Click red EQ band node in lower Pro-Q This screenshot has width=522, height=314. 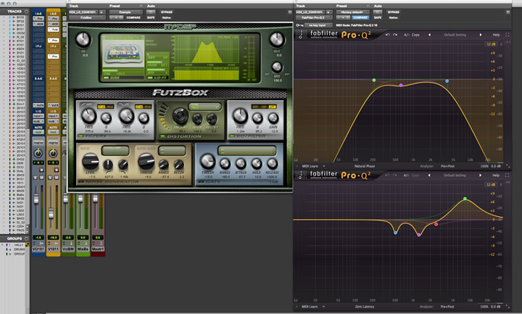436,224
